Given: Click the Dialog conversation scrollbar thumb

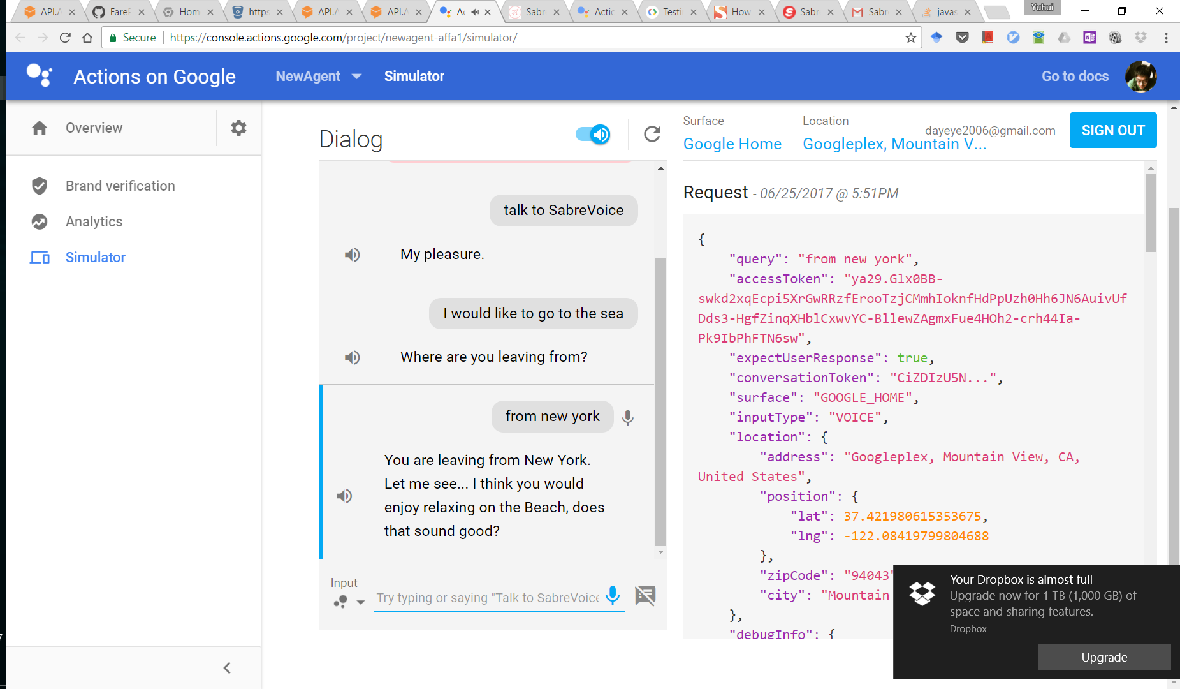Looking at the screenshot, I should pos(660,402).
